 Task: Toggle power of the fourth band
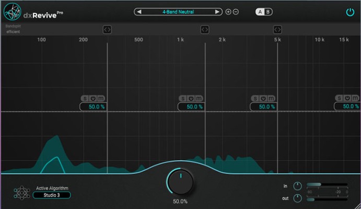pos(347,98)
